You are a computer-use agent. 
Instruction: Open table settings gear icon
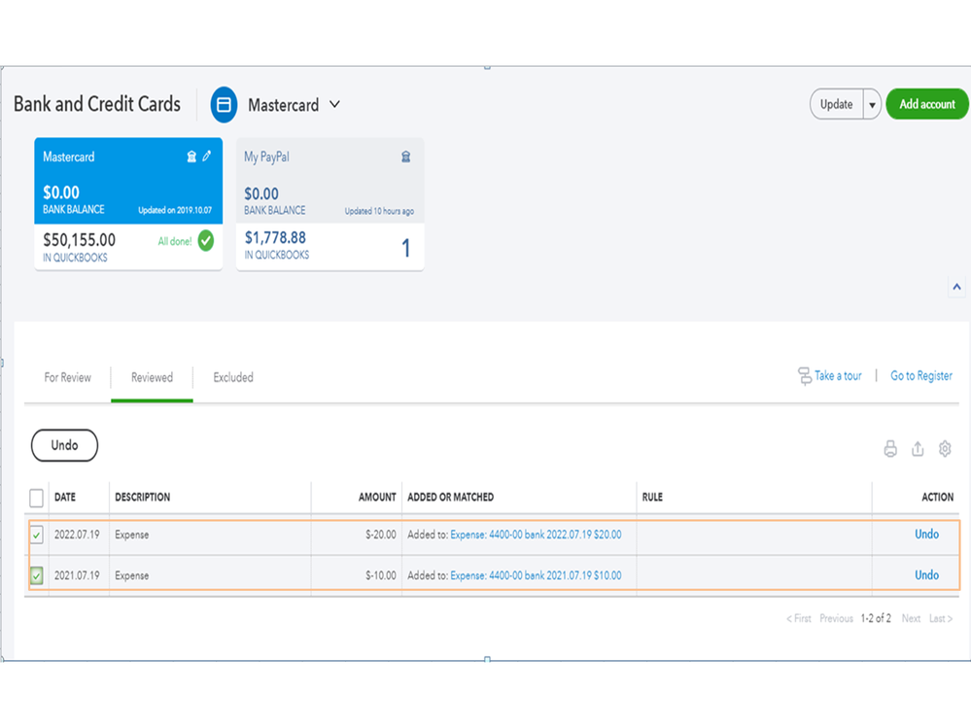coord(945,449)
